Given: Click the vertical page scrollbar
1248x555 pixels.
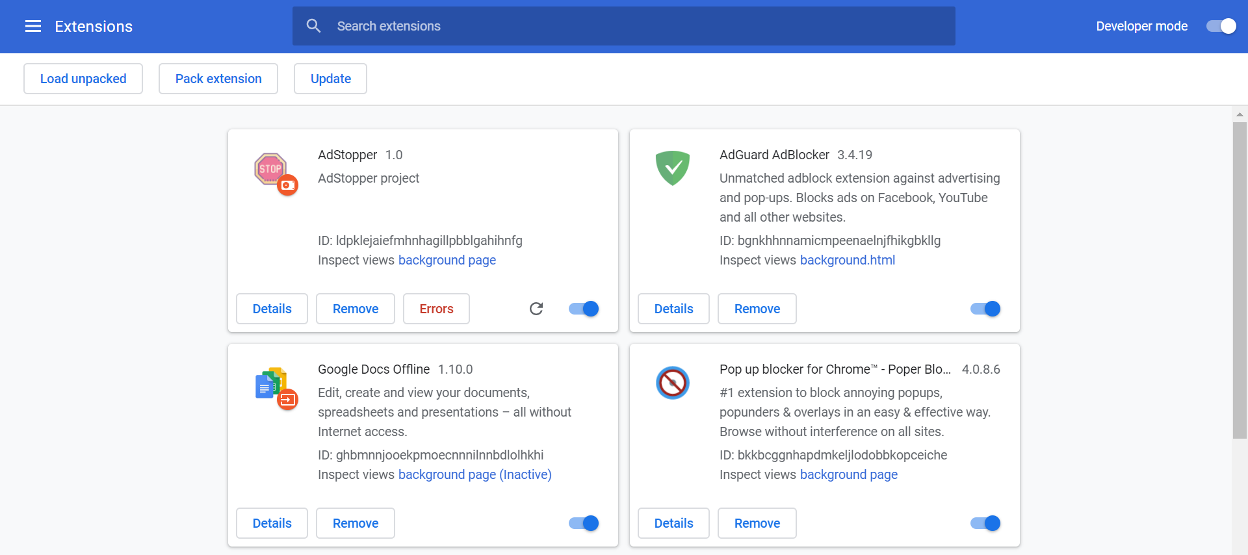Looking at the screenshot, I should (1240, 280).
